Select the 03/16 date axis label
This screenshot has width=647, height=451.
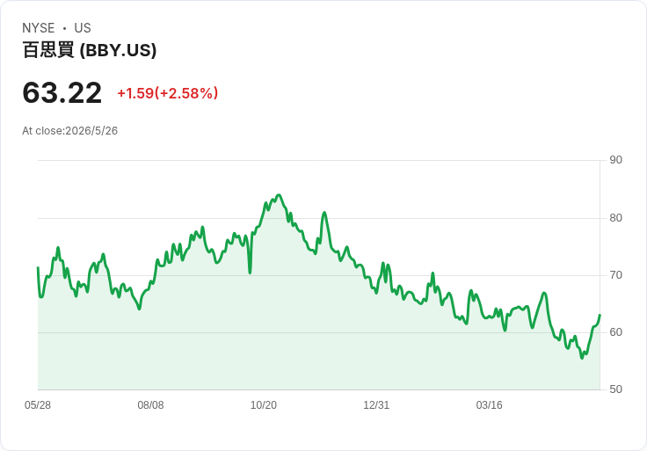tap(490, 404)
